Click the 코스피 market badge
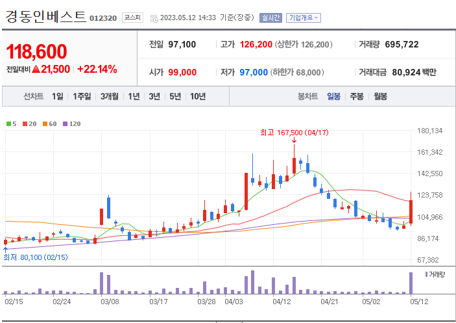This screenshot has height=323, width=456. [x=132, y=18]
